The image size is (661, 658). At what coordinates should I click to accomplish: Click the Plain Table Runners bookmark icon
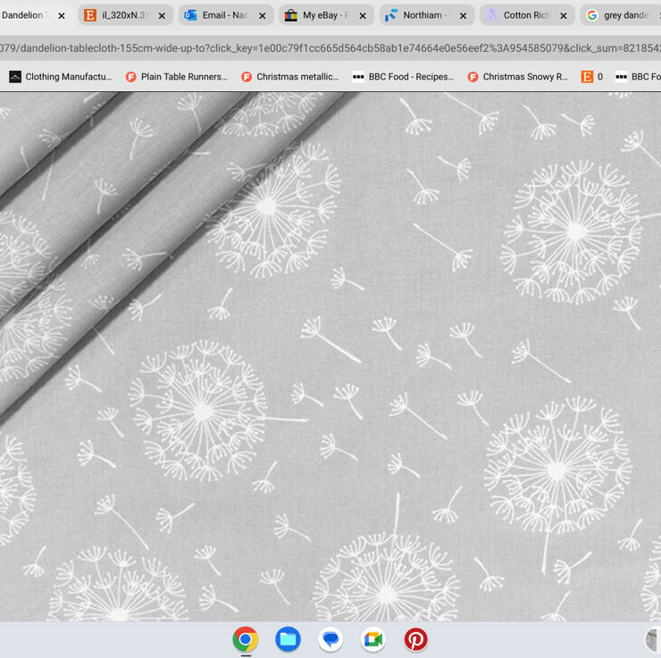[131, 77]
